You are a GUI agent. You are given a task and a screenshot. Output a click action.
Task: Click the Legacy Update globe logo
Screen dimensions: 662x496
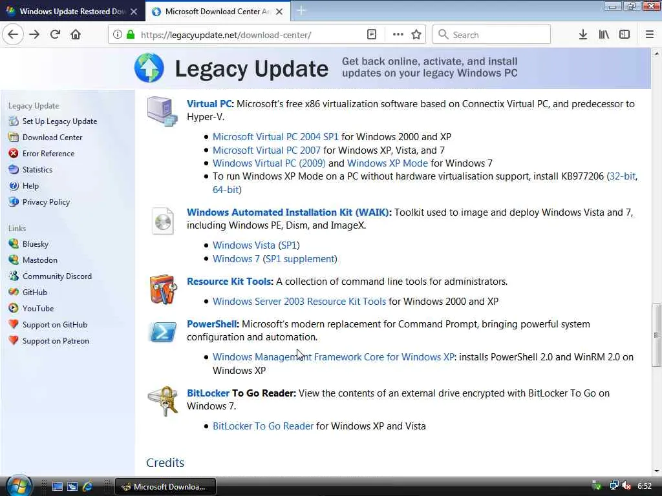149,68
